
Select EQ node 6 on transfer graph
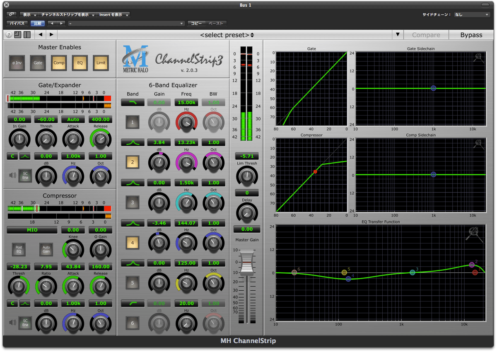tap(294, 272)
